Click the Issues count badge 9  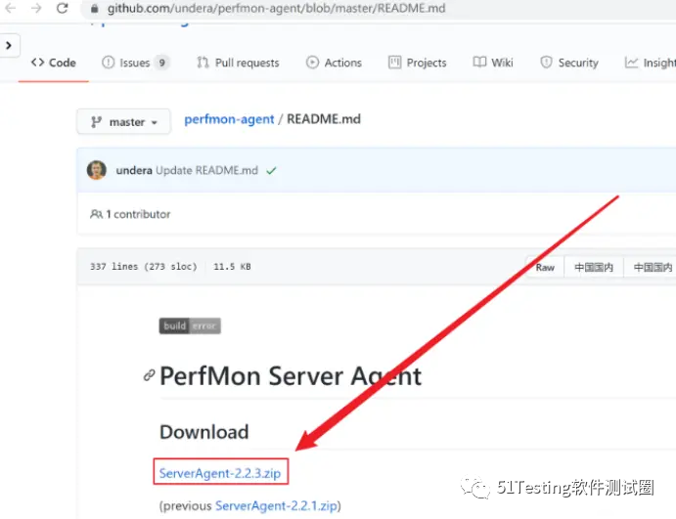(161, 63)
